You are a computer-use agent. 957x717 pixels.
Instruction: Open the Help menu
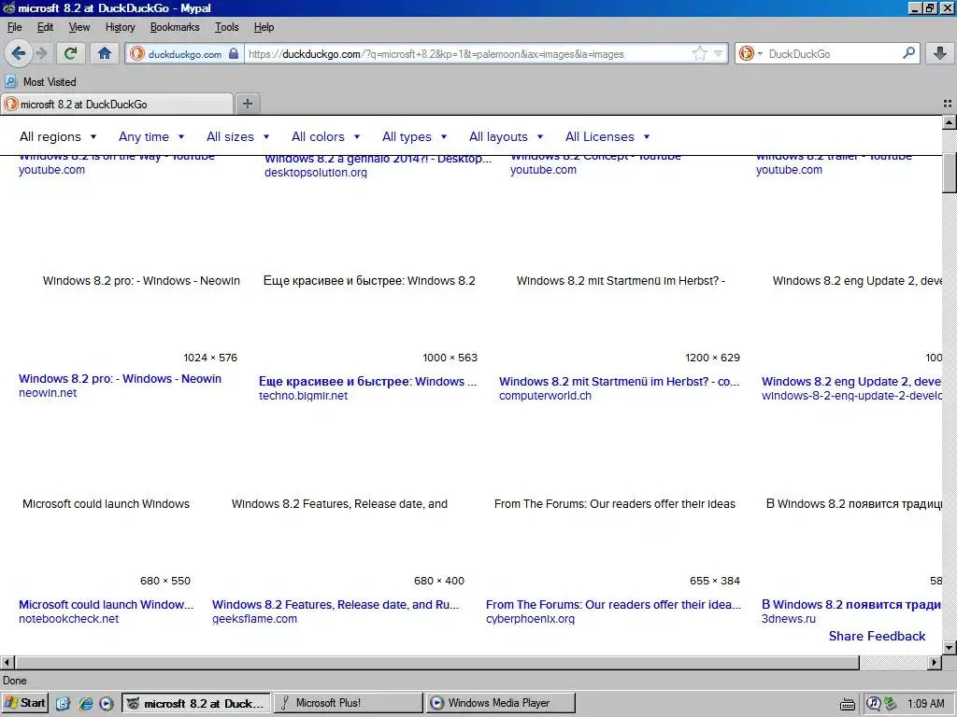[x=264, y=27]
